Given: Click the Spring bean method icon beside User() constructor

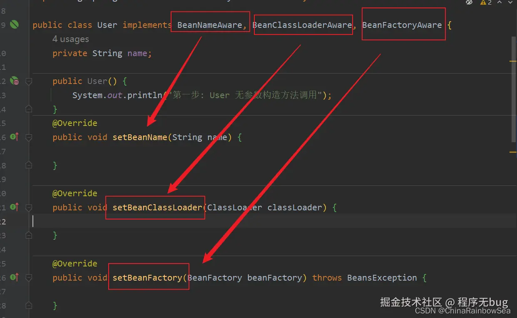Looking at the screenshot, I should 14,81.
